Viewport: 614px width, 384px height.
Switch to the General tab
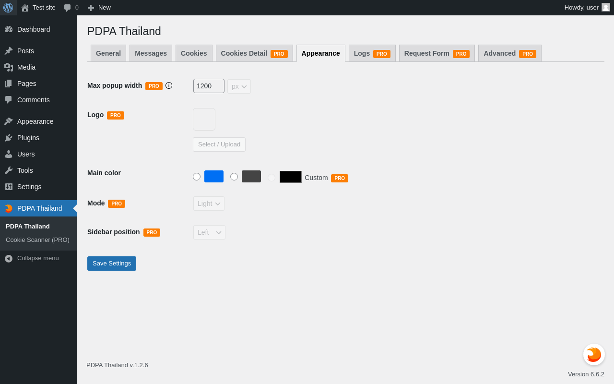[x=108, y=53]
